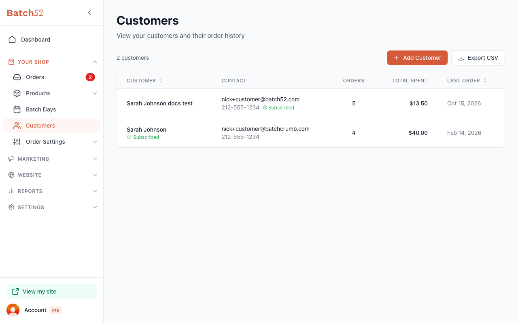Expand the Marketing section chevron
518x323 pixels.
tap(95, 159)
